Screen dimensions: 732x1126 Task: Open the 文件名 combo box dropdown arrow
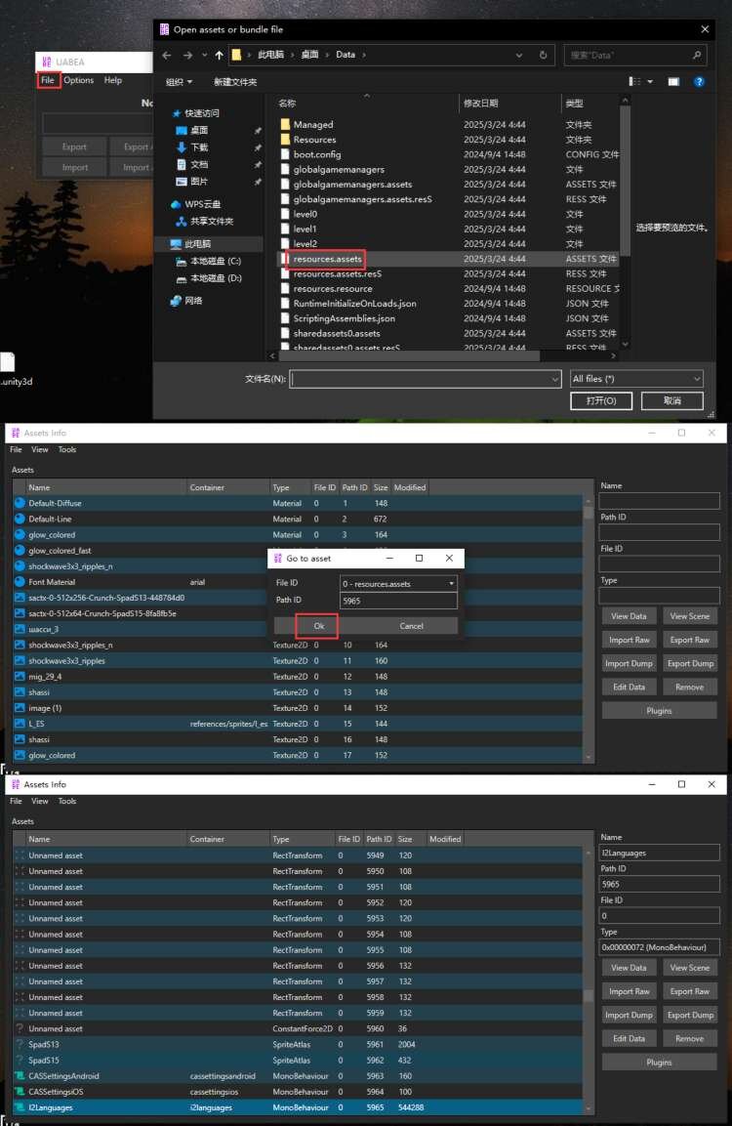tap(554, 379)
